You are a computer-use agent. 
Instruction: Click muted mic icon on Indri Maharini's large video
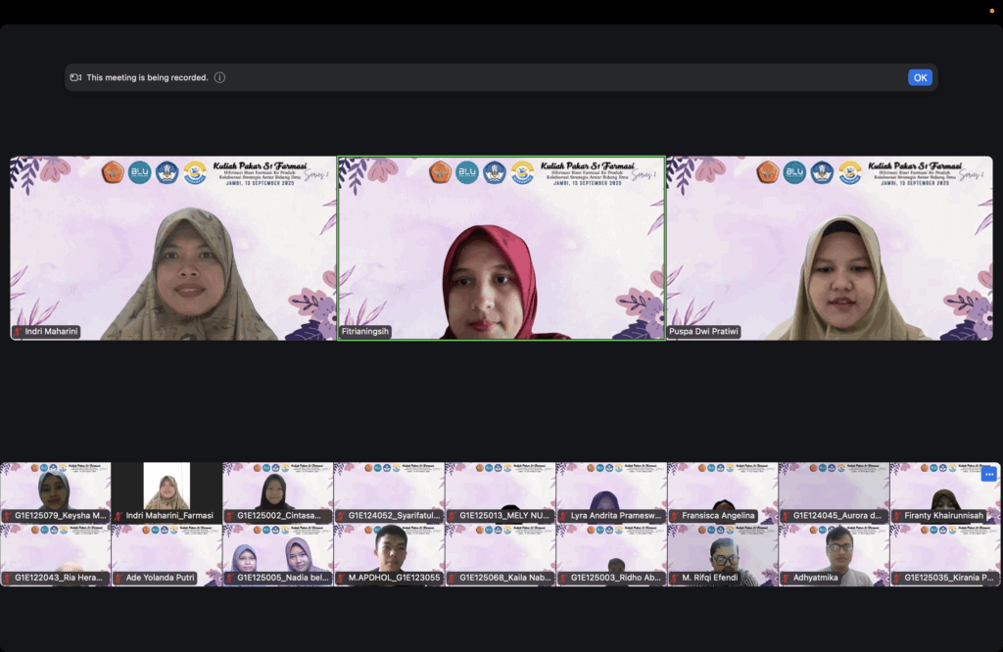click(18, 332)
